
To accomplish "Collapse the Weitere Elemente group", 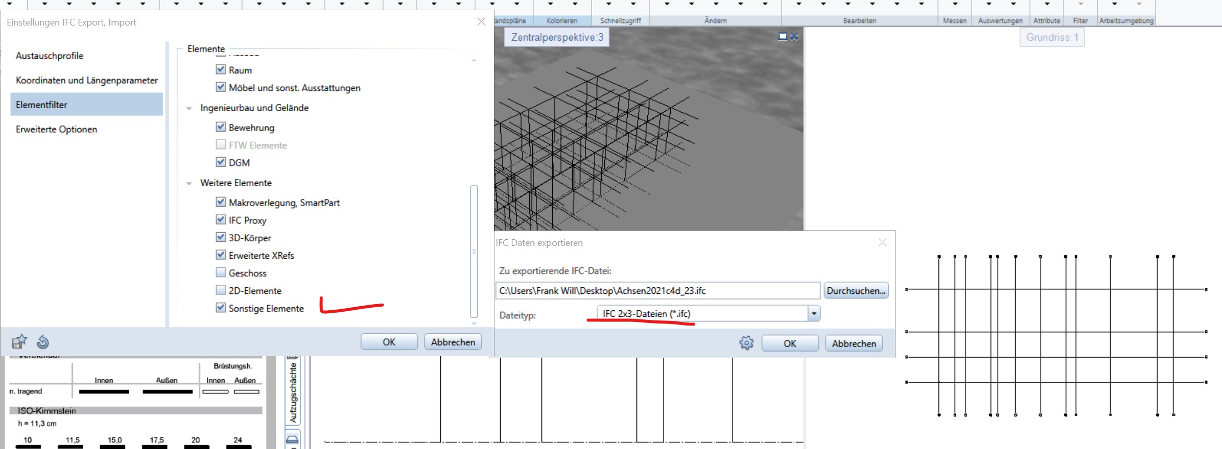I will pos(189,183).
